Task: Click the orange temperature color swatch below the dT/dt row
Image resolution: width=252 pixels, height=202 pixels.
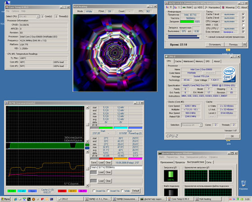Action: [x=121, y=159]
